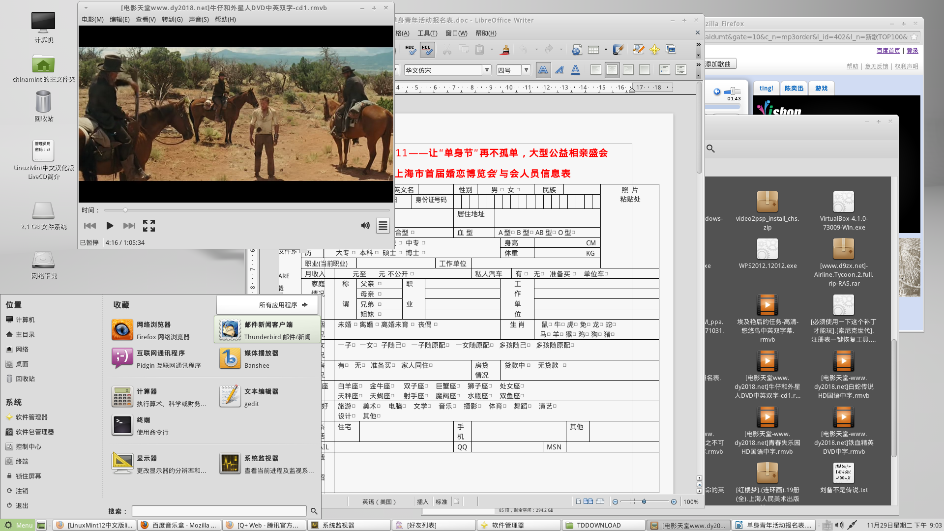Click the search magnifier in the file manager
This screenshot has height=531, width=944.
710,148
